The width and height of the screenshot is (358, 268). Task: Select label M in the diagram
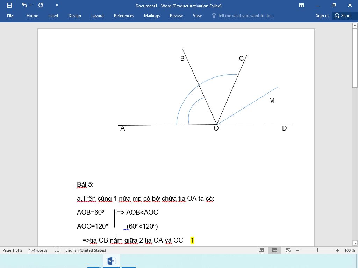point(272,100)
